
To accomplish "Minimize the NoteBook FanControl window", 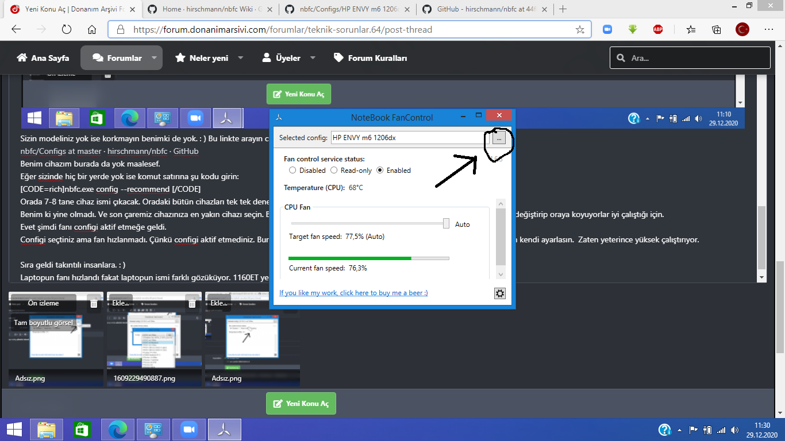I will 463,117.
